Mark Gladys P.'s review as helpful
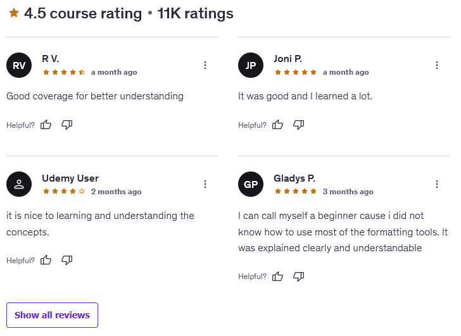 pyautogui.click(x=277, y=276)
